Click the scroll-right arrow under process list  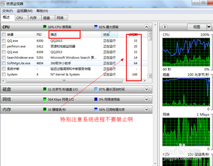click(145, 81)
